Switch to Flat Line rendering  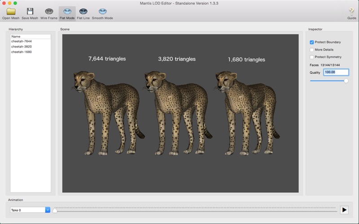(83, 13)
